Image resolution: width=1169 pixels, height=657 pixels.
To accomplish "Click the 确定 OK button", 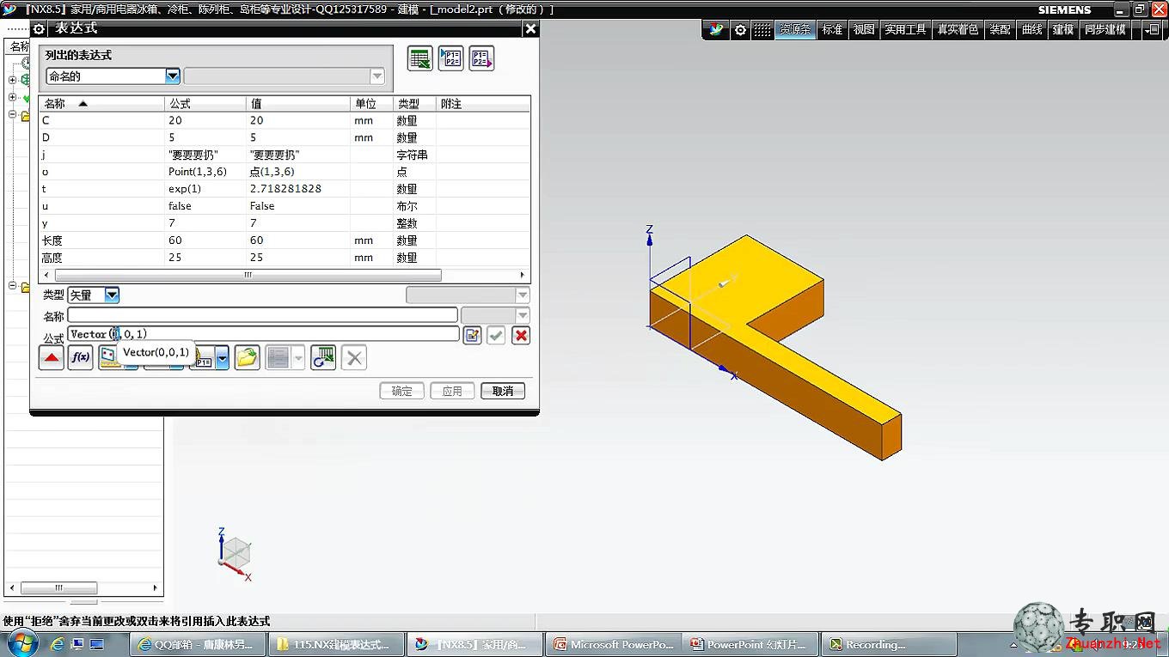I will point(402,391).
